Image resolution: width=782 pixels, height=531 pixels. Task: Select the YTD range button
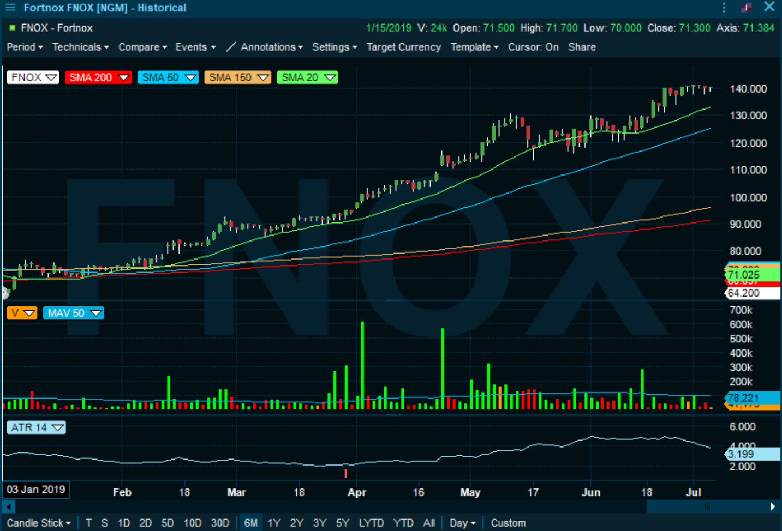point(403,523)
